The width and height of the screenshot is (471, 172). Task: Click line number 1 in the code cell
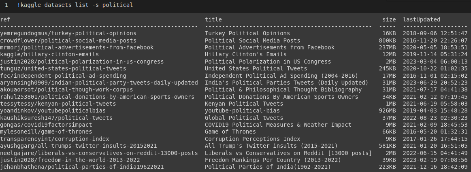[x=6, y=5]
